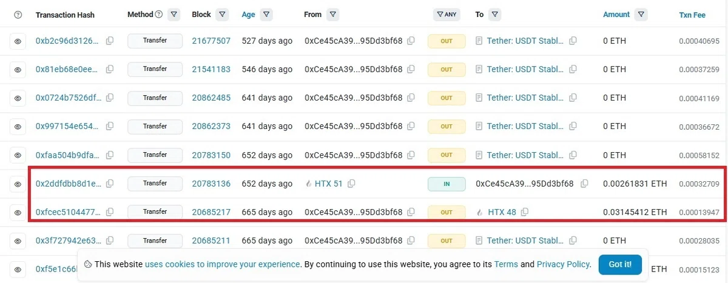Copy Tether address in block 21677507 row

tap(573, 41)
